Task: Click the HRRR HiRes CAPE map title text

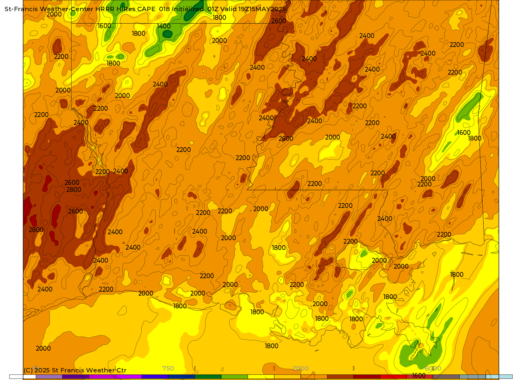Action: click(145, 9)
